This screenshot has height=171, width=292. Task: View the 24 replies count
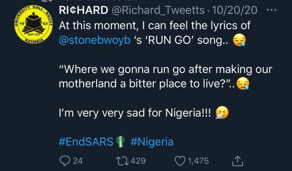[78, 161]
